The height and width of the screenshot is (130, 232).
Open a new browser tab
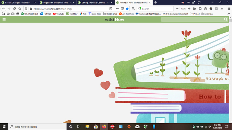pyautogui.click(x=155, y=2)
